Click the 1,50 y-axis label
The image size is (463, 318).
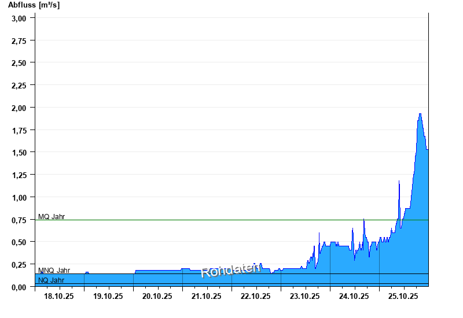[x=19, y=153]
